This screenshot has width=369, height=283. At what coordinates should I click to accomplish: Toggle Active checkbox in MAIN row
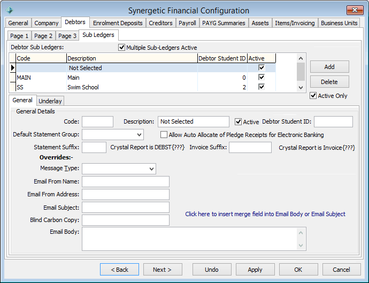click(x=262, y=77)
